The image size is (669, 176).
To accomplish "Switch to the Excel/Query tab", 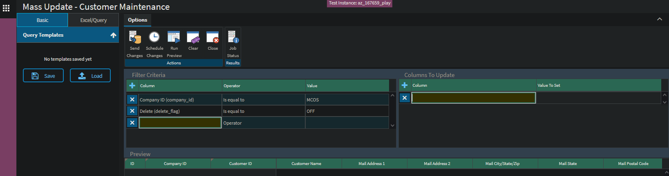I will point(93,20).
